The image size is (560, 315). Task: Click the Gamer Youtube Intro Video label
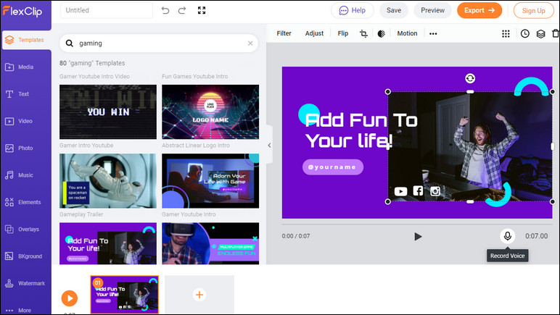tap(94, 76)
